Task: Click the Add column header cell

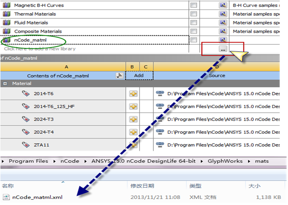Action: [139, 75]
